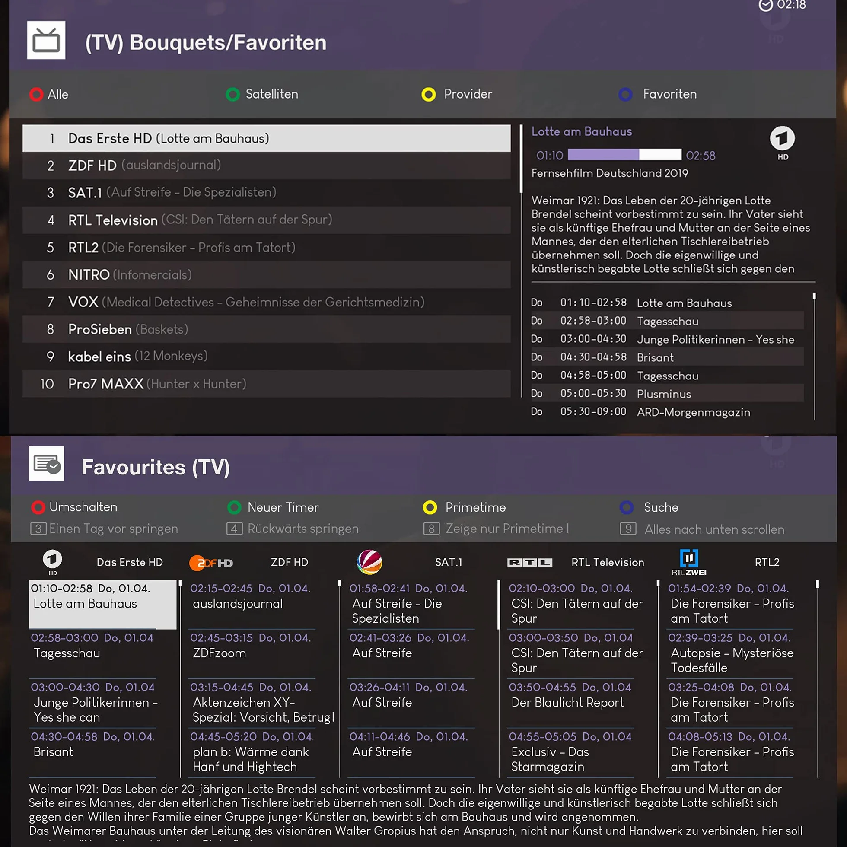Select the 01:10-02:58 Lotte am Bauhaus grid cell
The height and width of the screenshot is (847, 847).
[102, 605]
